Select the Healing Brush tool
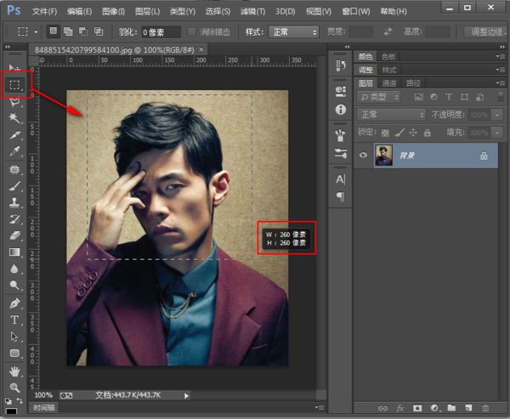Viewport: 510px width, 419px height. coord(14,169)
